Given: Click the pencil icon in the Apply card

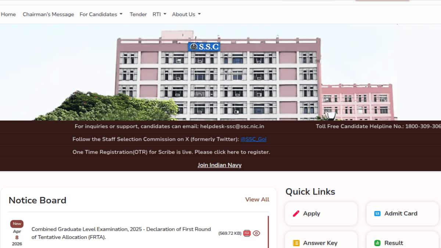Looking at the screenshot, I should tap(296, 213).
